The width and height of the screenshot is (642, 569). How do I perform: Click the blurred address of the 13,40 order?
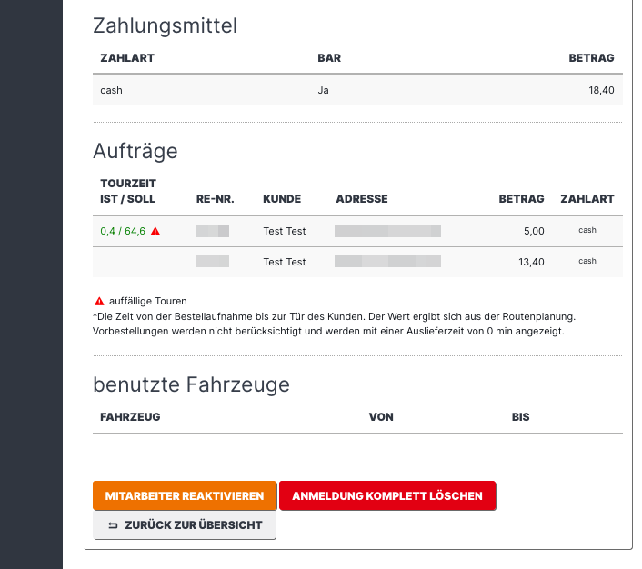click(387, 262)
